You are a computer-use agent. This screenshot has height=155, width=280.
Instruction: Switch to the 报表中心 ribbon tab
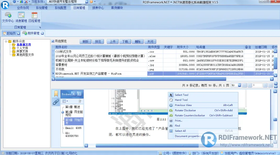click(98, 8)
